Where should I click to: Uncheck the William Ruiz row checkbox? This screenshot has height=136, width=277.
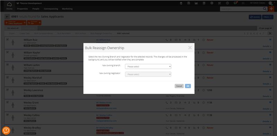point(7,39)
